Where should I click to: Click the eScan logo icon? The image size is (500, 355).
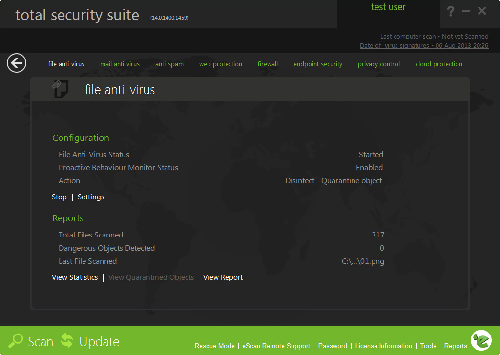[481, 340]
